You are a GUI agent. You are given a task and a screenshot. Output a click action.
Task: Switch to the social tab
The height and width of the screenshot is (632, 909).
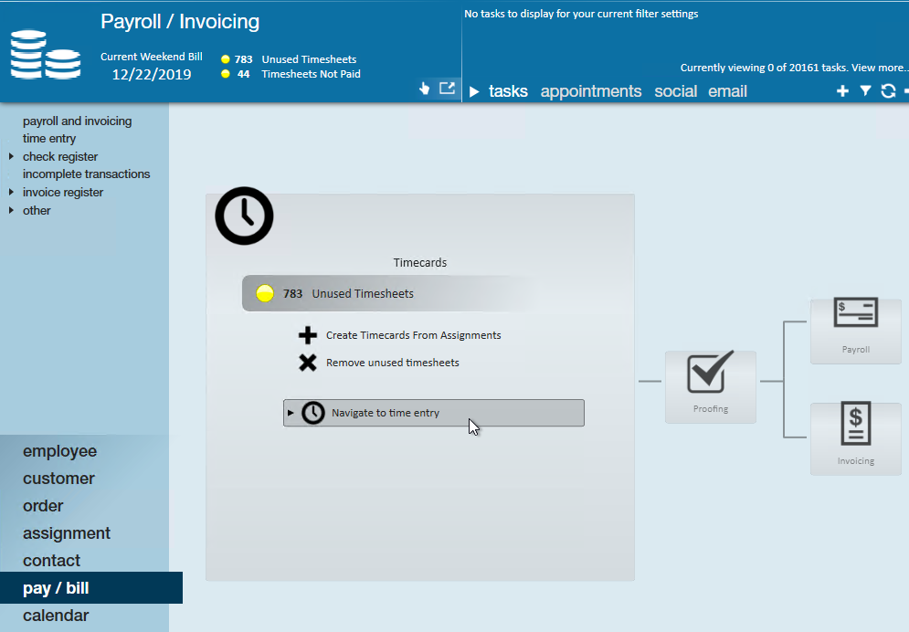coord(675,91)
